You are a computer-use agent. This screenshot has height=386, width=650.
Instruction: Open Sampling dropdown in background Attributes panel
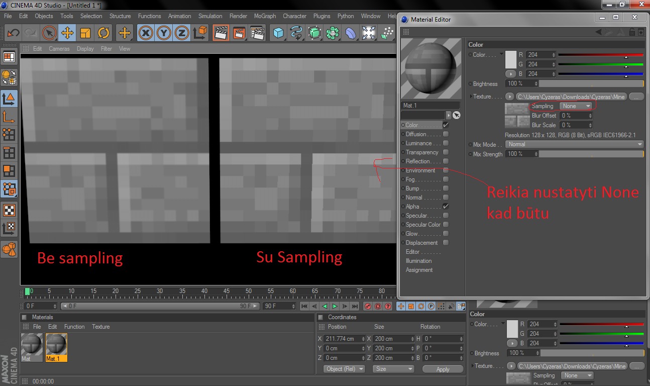pos(577,375)
